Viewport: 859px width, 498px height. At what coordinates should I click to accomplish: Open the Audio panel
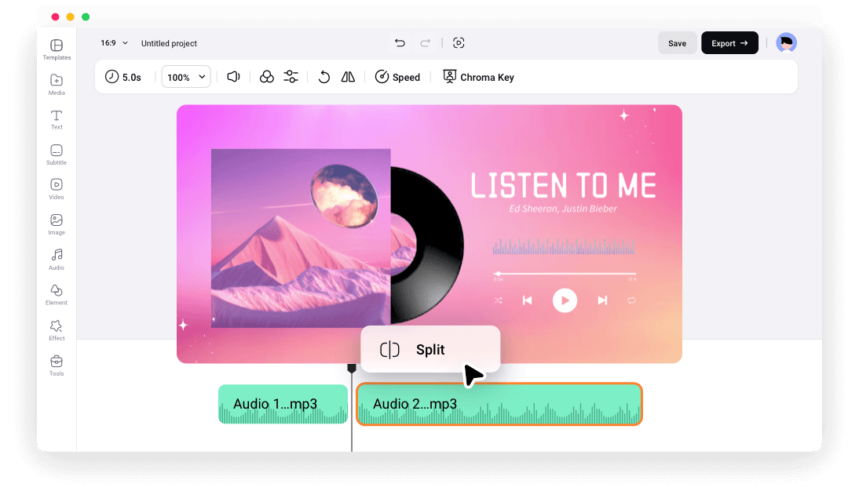[x=57, y=260]
